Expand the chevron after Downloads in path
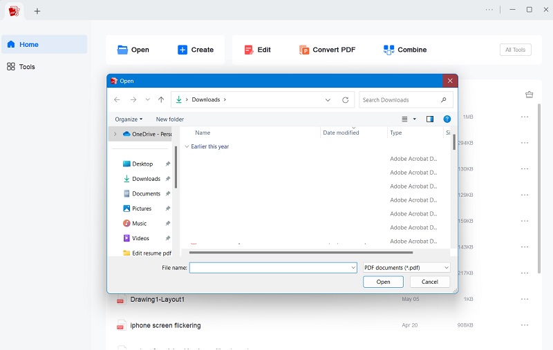 coord(225,99)
